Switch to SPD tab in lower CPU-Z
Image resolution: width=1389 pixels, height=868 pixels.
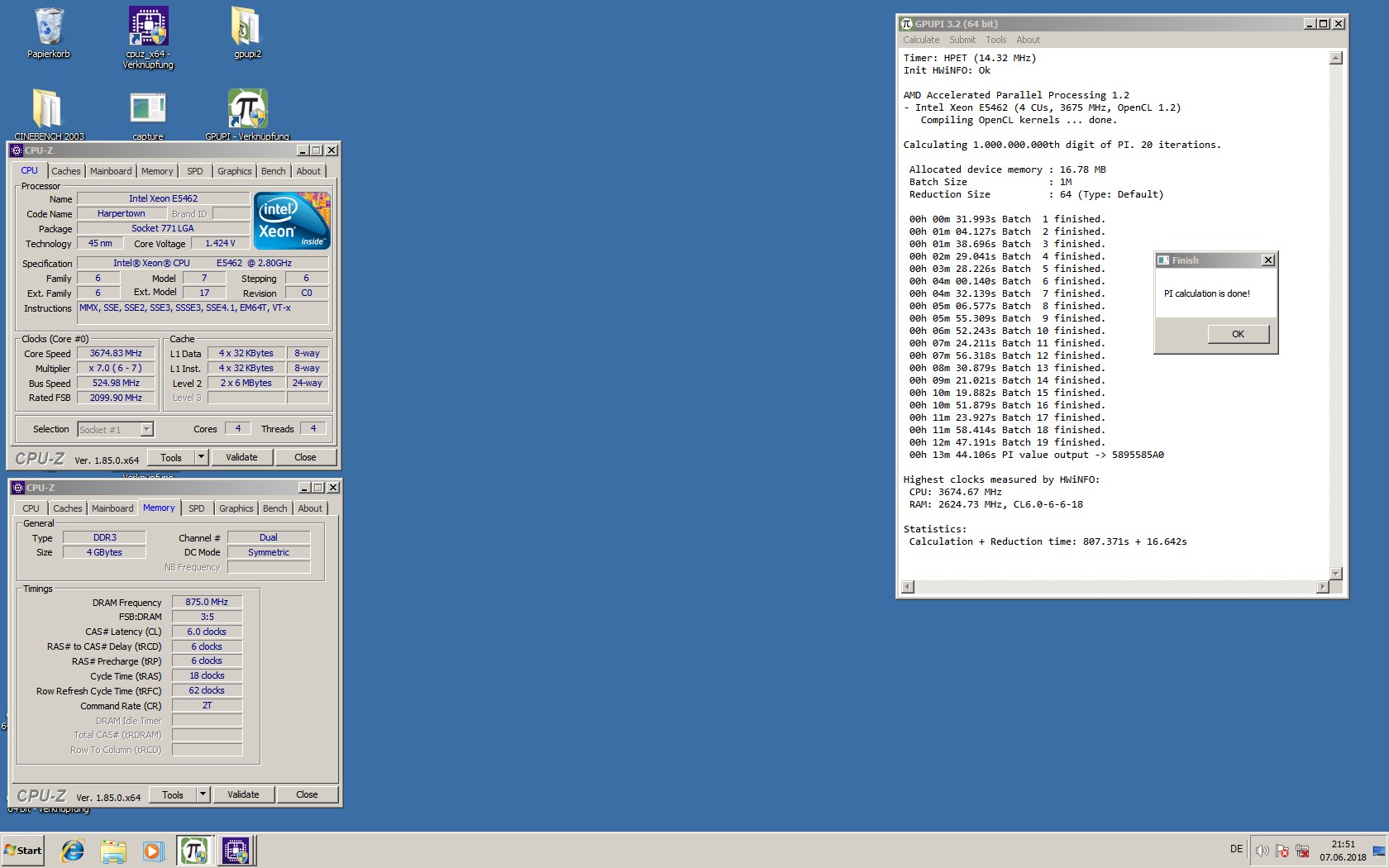click(197, 508)
